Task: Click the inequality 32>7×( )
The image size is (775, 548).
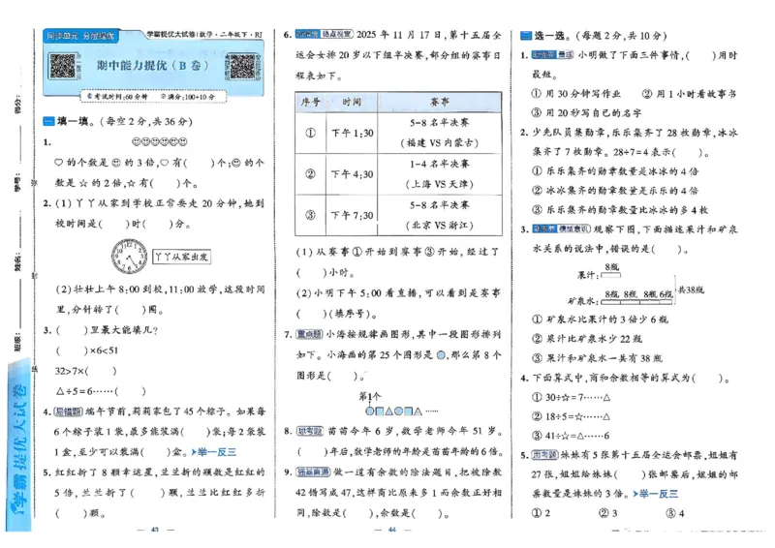Action: 86,371
